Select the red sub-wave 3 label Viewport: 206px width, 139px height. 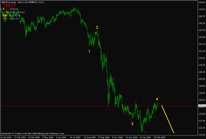(x=109, y=110)
